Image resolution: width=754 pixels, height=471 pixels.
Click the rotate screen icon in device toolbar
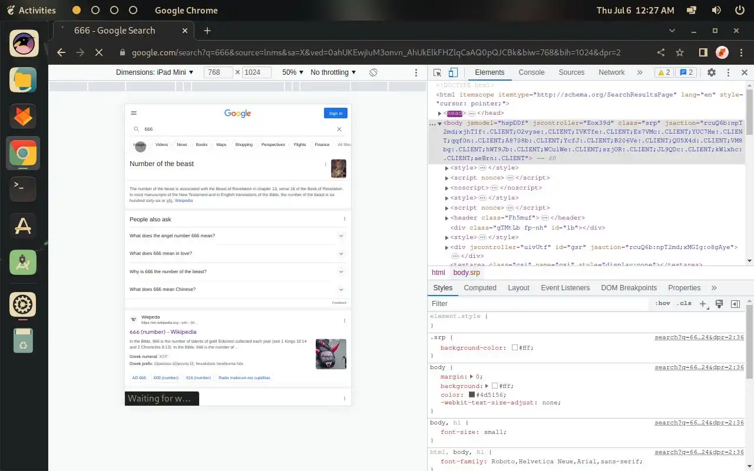(x=373, y=72)
